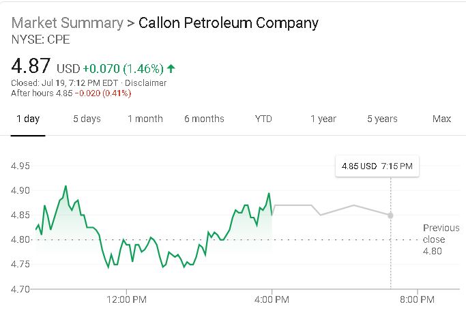466x311 pixels.
Task: Select the 1 day range tab
Action: [28, 119]
